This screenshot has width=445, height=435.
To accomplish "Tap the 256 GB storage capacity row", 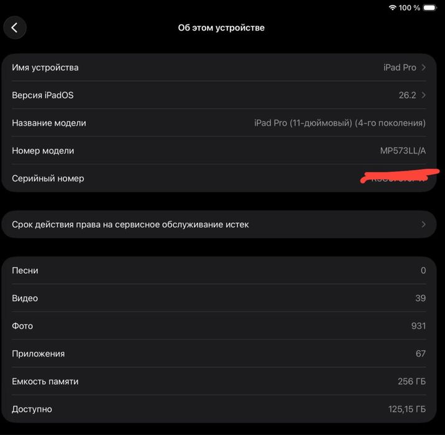I will tap(218, 381).
